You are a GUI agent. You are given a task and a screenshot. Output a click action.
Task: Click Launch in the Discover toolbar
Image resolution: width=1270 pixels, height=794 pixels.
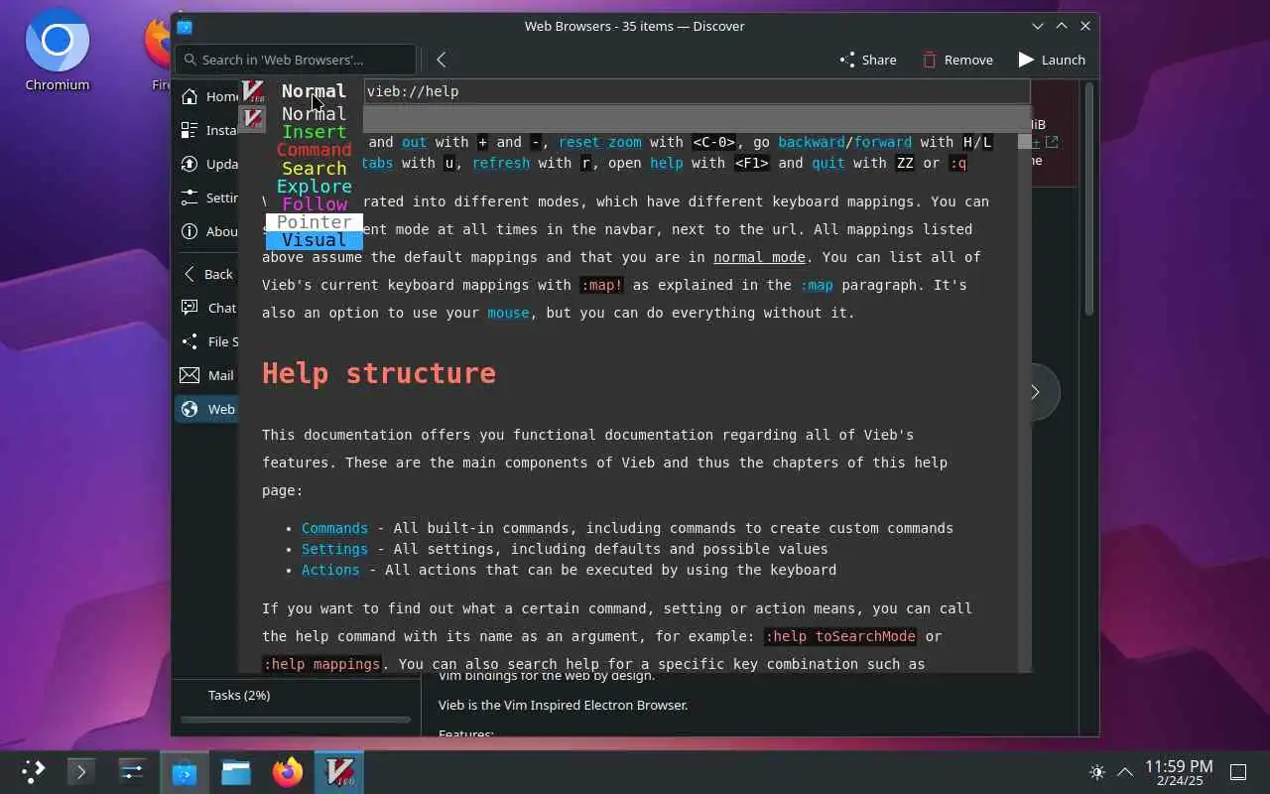[x=1052, y=60]
